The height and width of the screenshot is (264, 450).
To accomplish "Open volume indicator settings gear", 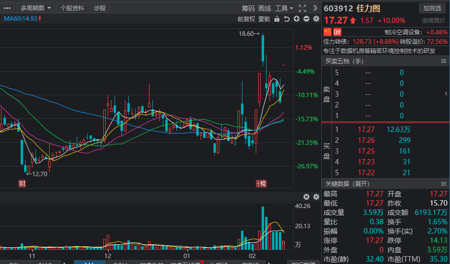I will (x=316, y=197).
